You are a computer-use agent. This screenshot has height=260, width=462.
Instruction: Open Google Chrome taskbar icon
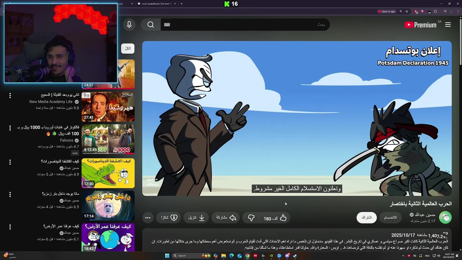click(247, 256)
